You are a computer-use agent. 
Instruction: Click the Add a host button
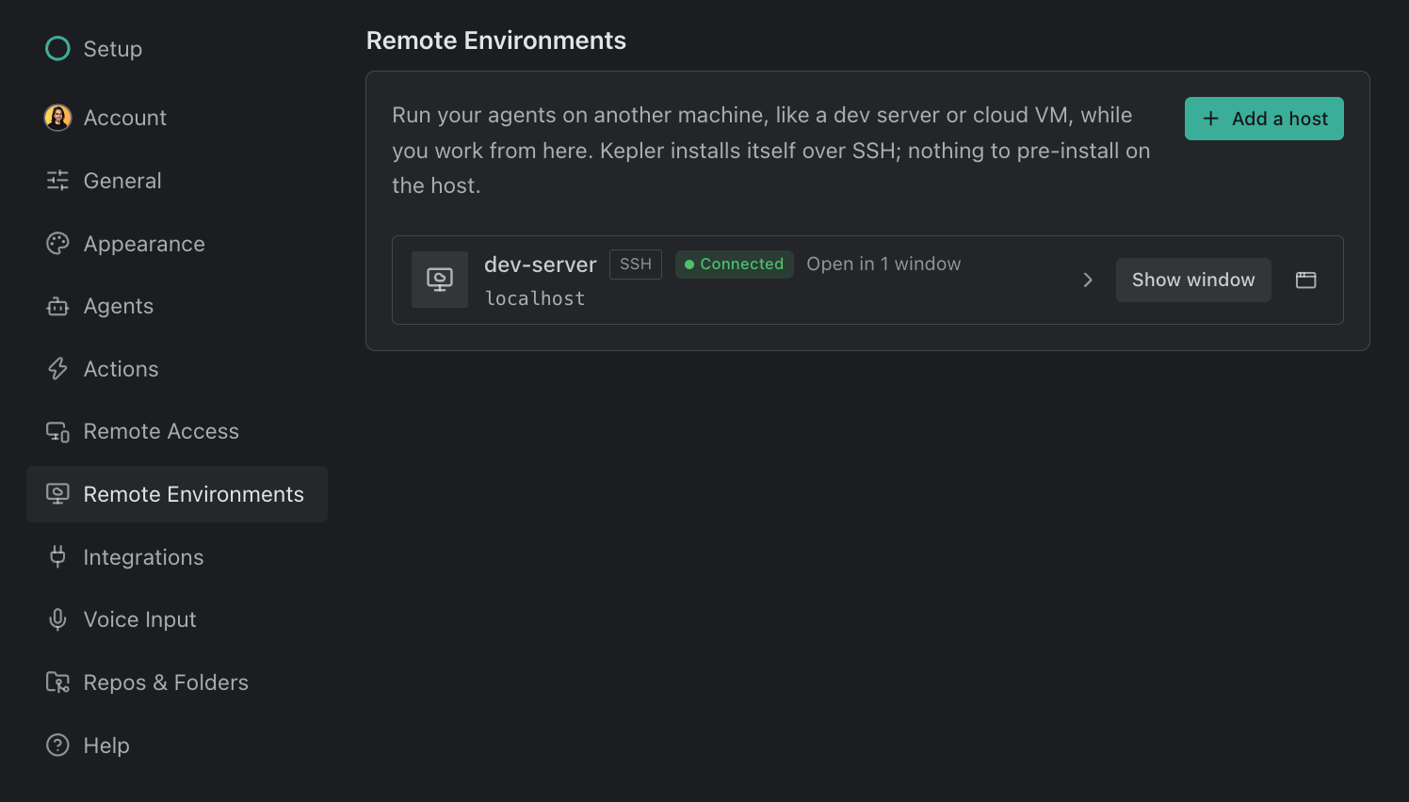click(x=1264, y=119)
